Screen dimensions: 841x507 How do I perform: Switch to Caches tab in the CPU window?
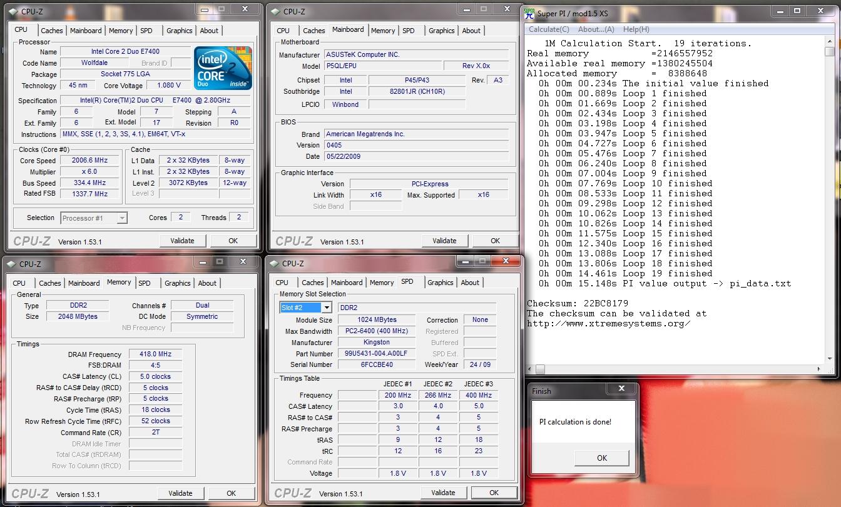click(x=51, y=31)
